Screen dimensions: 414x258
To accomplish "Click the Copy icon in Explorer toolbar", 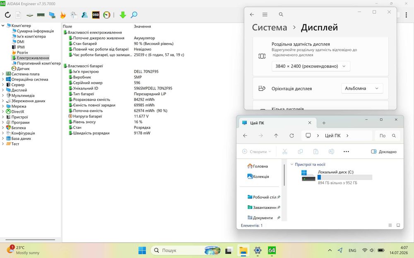I will point(300,151).
